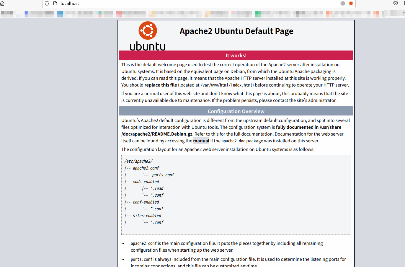The height and width of the screenshot is (267, 405).
Task: Click the red It works! banner
Action: click(236, 55)
